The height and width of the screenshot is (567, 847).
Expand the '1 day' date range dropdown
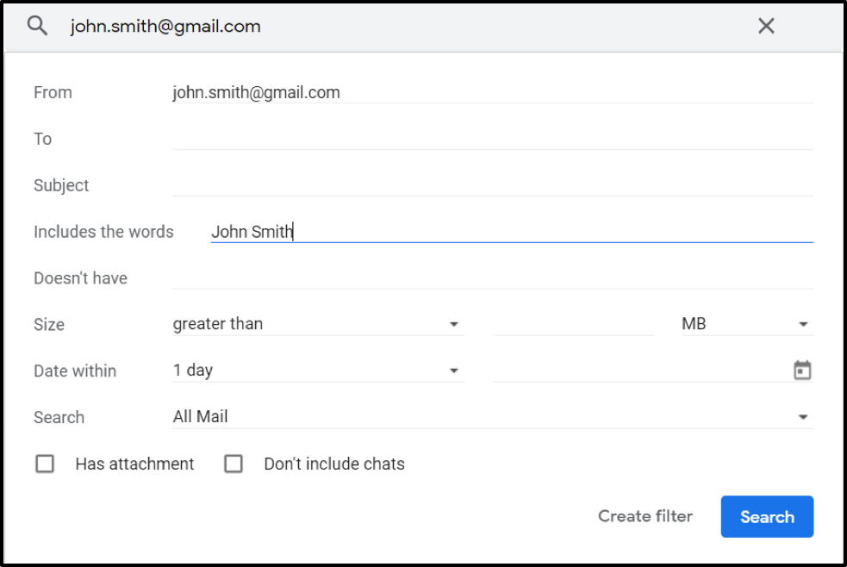coord(317,371)
